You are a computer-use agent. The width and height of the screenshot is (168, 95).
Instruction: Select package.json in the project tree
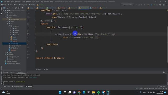click(14, 44)
